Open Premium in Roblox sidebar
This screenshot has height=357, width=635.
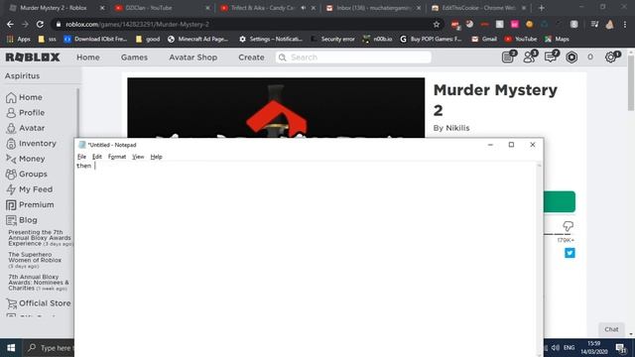(x=30, y=205)
